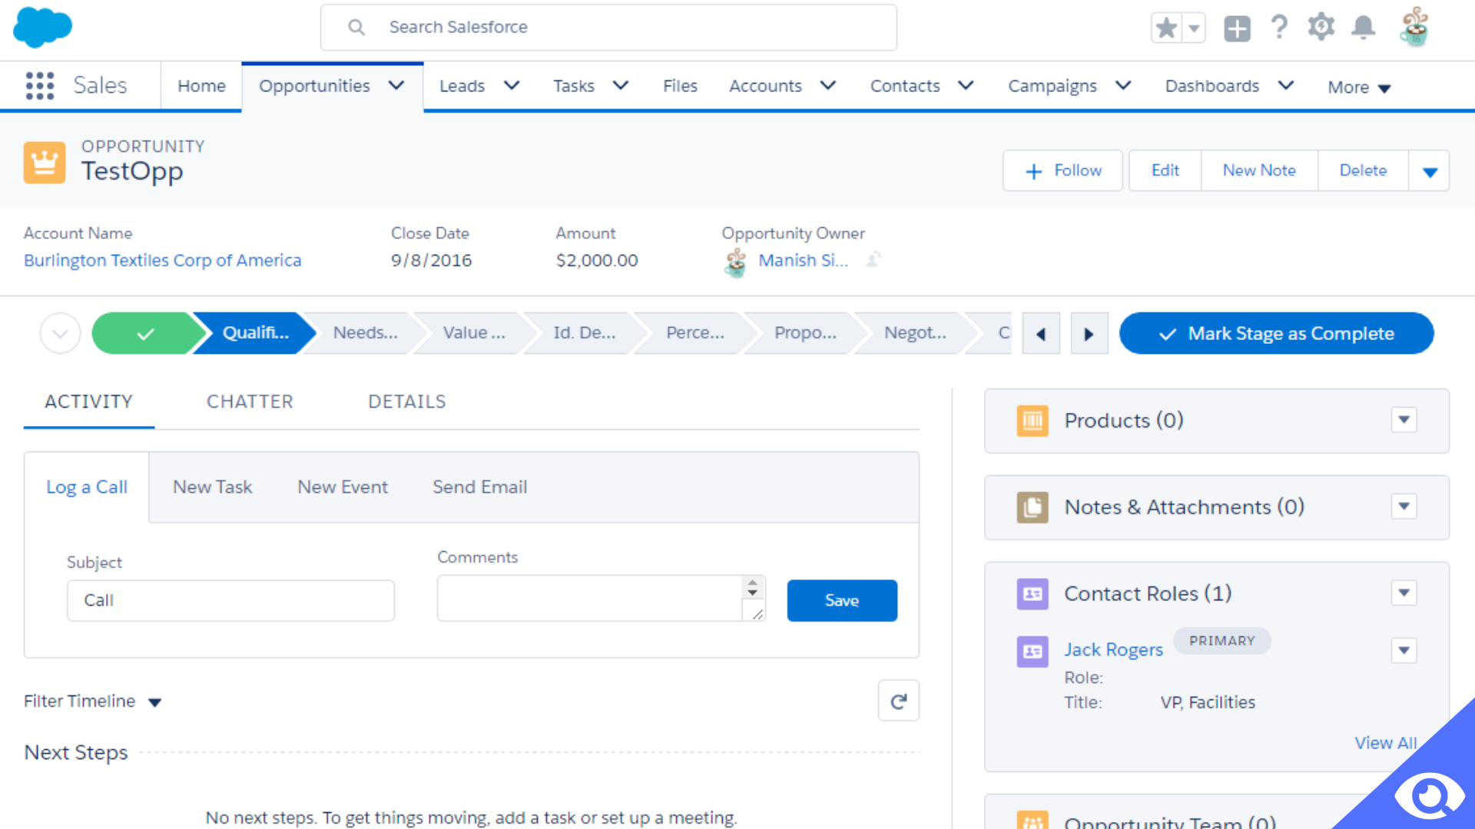1475x829 pixels.
Task: Click the Notes & Attachments panel icon
Action: 1032,507
